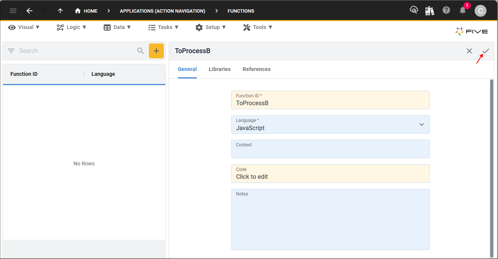
Task: Open the user avatar C icon
Action: click(481, 11)
